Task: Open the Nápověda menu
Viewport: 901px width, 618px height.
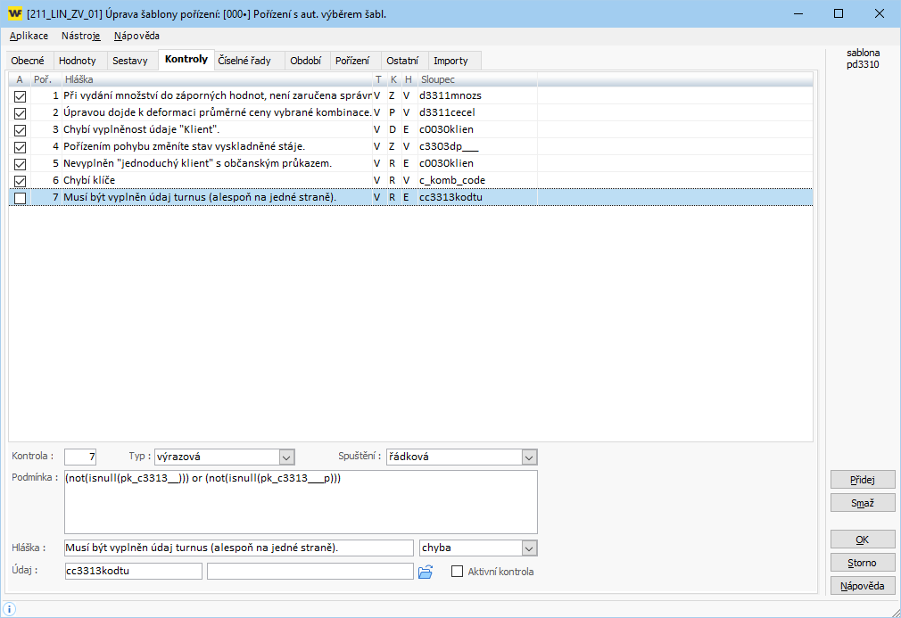Action: click(x=136, y=37)
